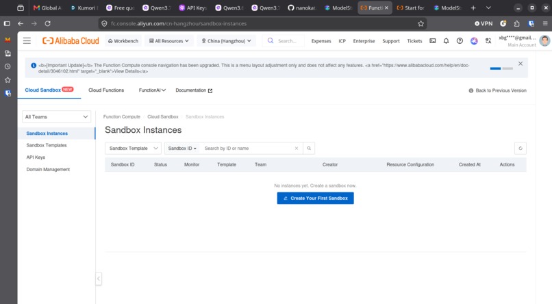The width and height of the screenshot is (552, 304).
Task: Expand the browser tab list chevron
Action: tap(488, 8)
